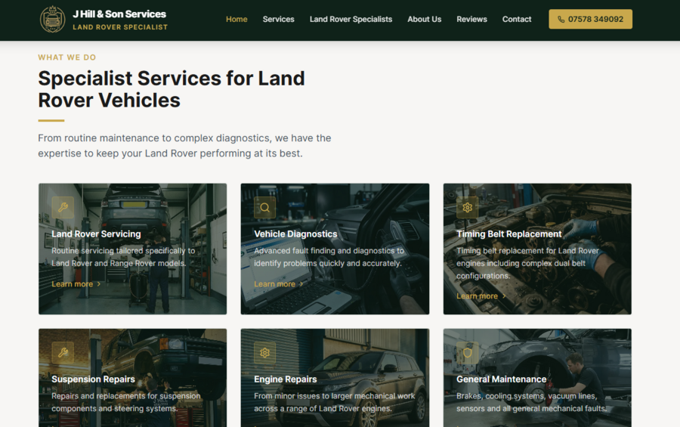The height and width of the screenshot is (427, 680).
Task: Click the phone icon in the call button
Action: 561,20
